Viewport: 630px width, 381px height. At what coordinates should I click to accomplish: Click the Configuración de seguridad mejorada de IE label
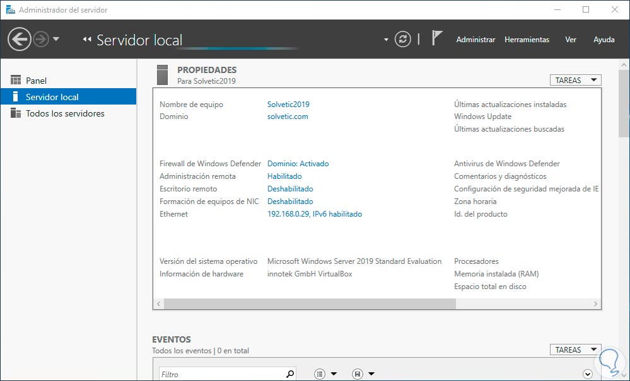[x=527, y=189]
